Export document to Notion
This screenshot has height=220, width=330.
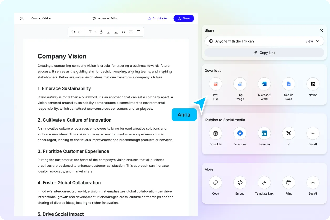(x=313, y=84)
